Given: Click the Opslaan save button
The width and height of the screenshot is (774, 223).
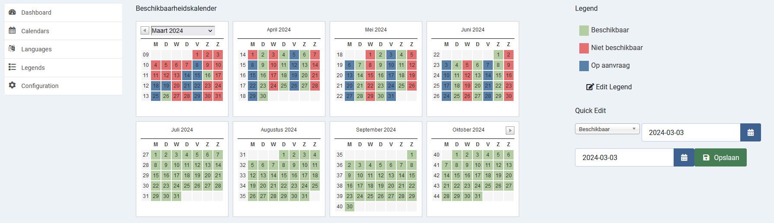Looking at the screenshot, I should pyautogui.click(x=720, y=157).
